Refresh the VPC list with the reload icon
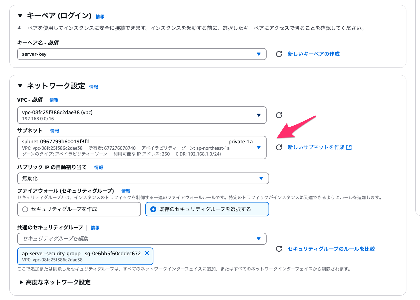Image resolution: width=420 pixels, height=300 pixels. (279, 115)
